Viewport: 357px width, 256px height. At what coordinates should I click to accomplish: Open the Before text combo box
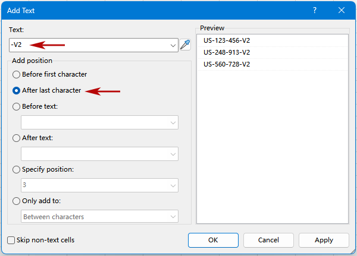pos(99,122)
